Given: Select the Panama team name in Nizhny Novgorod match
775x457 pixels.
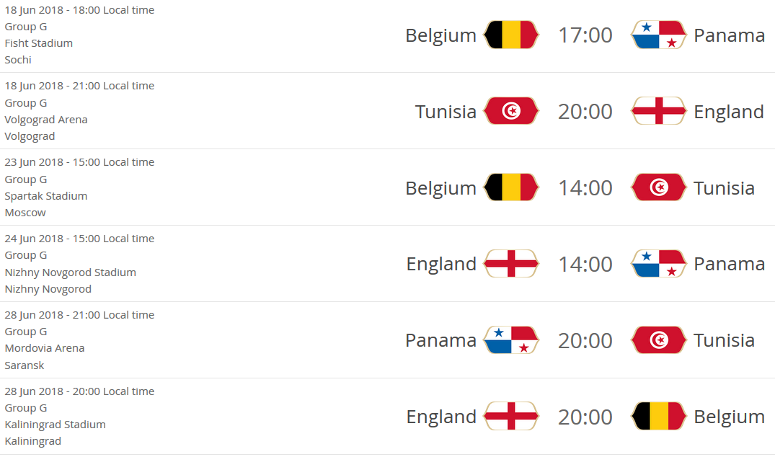Looking at the screenshot, I should coord(729,264).
